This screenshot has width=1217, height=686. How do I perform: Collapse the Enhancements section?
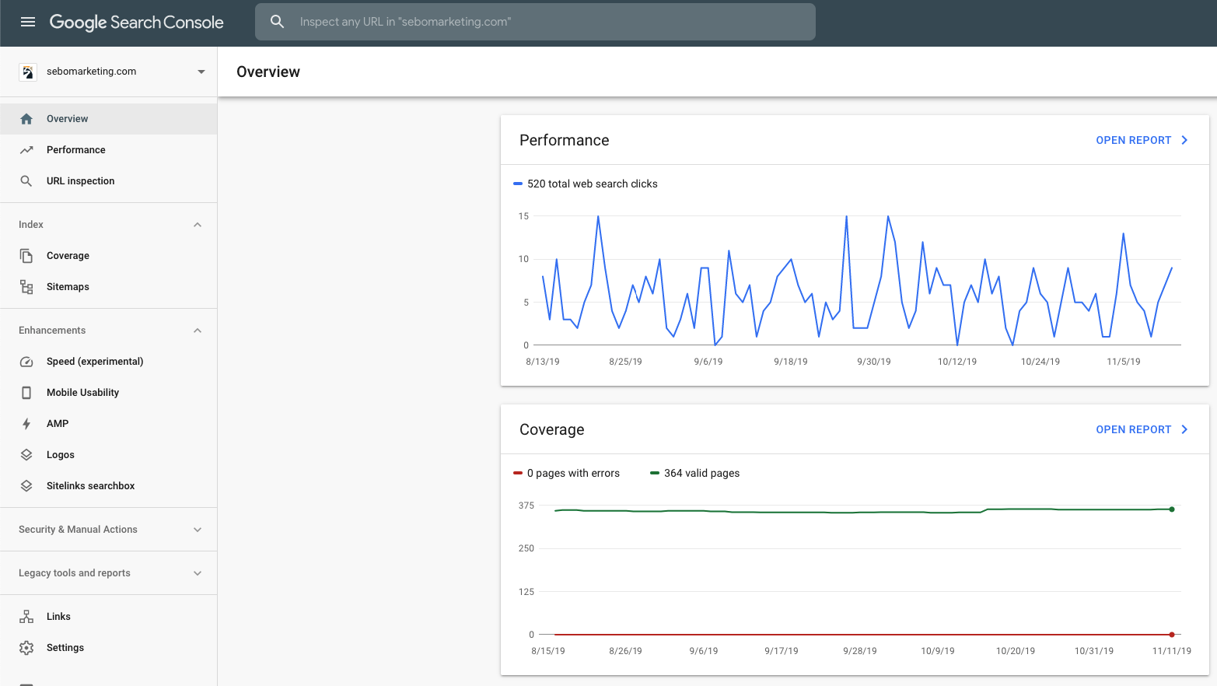click(198, 331)
